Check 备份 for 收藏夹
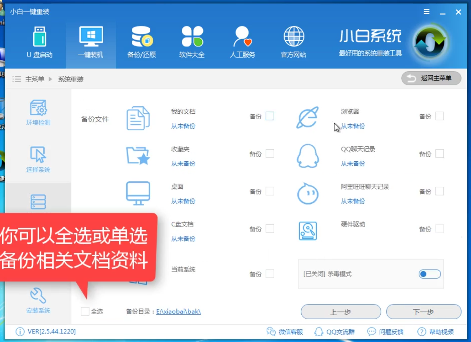The image size is (471, 342). (270, 154)
